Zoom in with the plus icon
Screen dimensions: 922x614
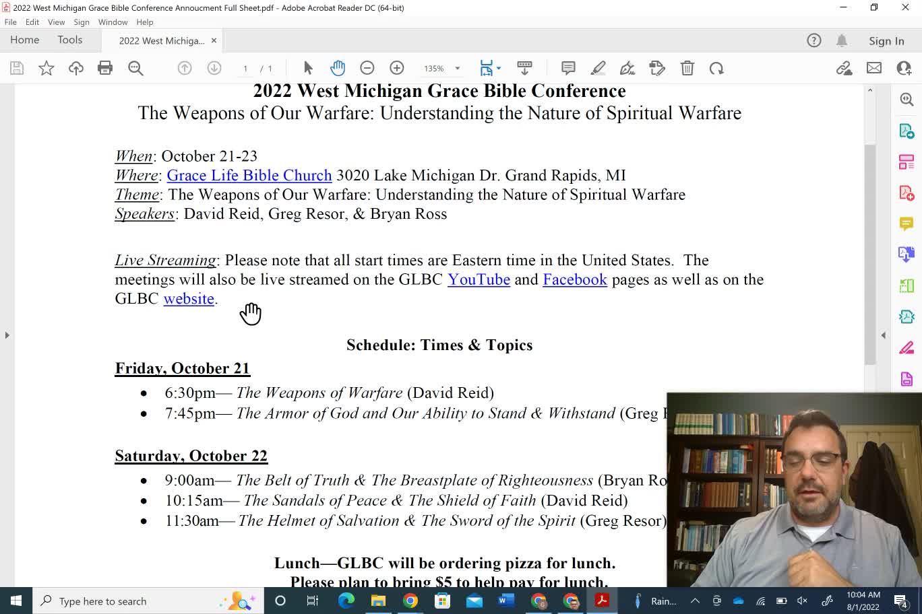click(x=397, y=68)
